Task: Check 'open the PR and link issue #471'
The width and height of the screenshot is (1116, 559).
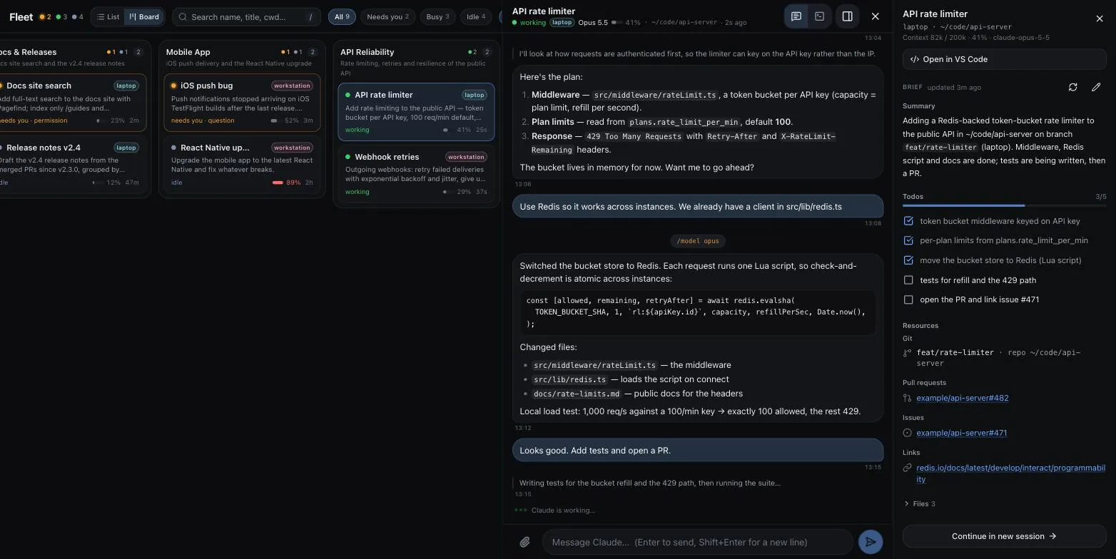Action: pyautogui.click(x=908, y=299)
